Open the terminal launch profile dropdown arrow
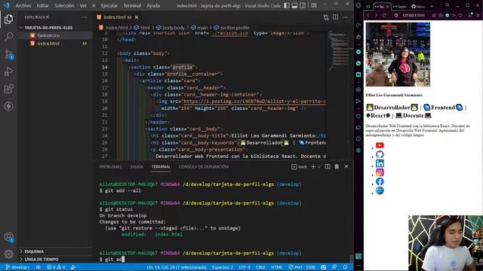 pyautogui.click(x=319, y=166)
